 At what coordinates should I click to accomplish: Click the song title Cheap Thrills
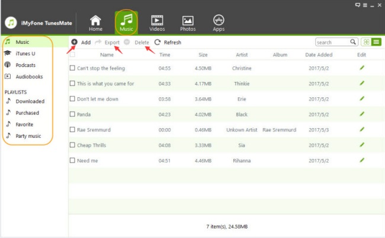coord(91,145)
